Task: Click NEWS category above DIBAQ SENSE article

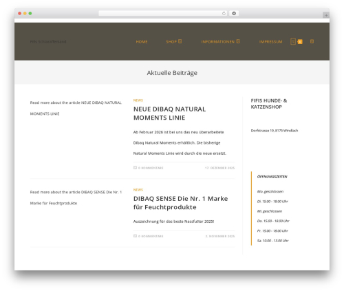Action: [138, 190]
